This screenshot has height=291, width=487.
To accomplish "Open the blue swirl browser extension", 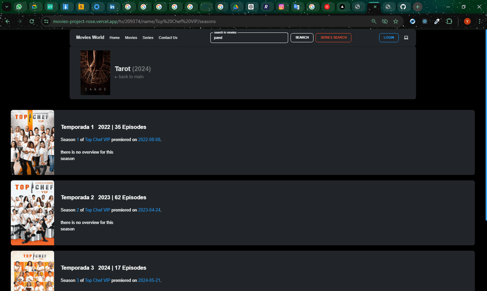I will point(412,21).
